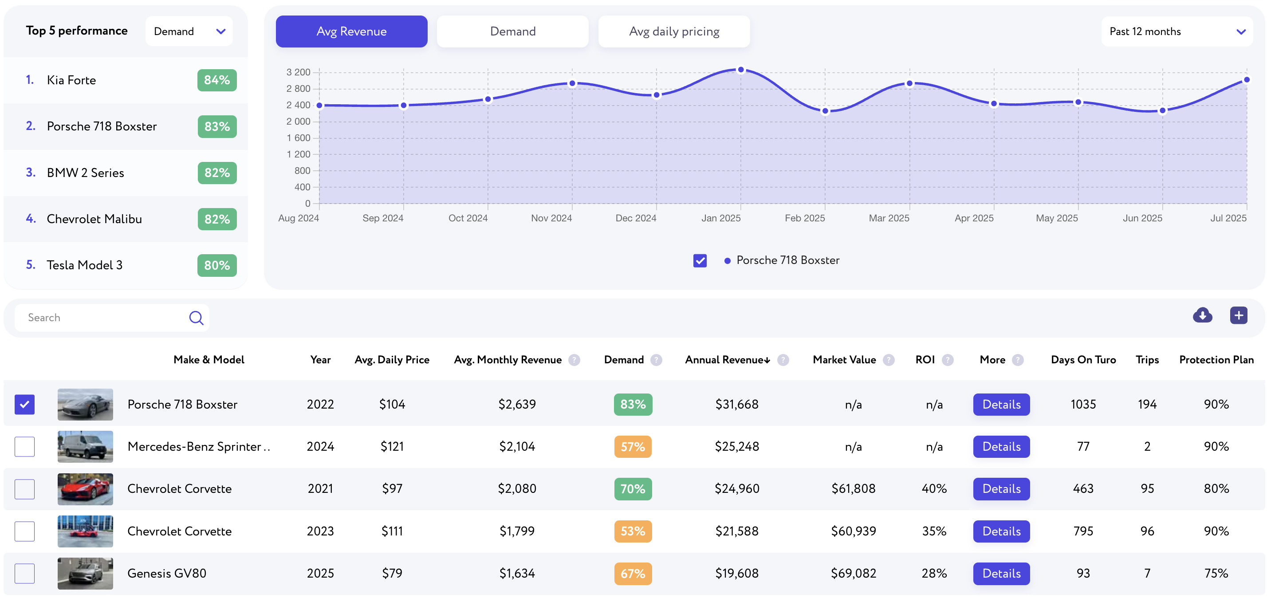Select Tesla Model 3 in Top 5 list
This screenshot has height=598, width=1267.
[126, 265]
